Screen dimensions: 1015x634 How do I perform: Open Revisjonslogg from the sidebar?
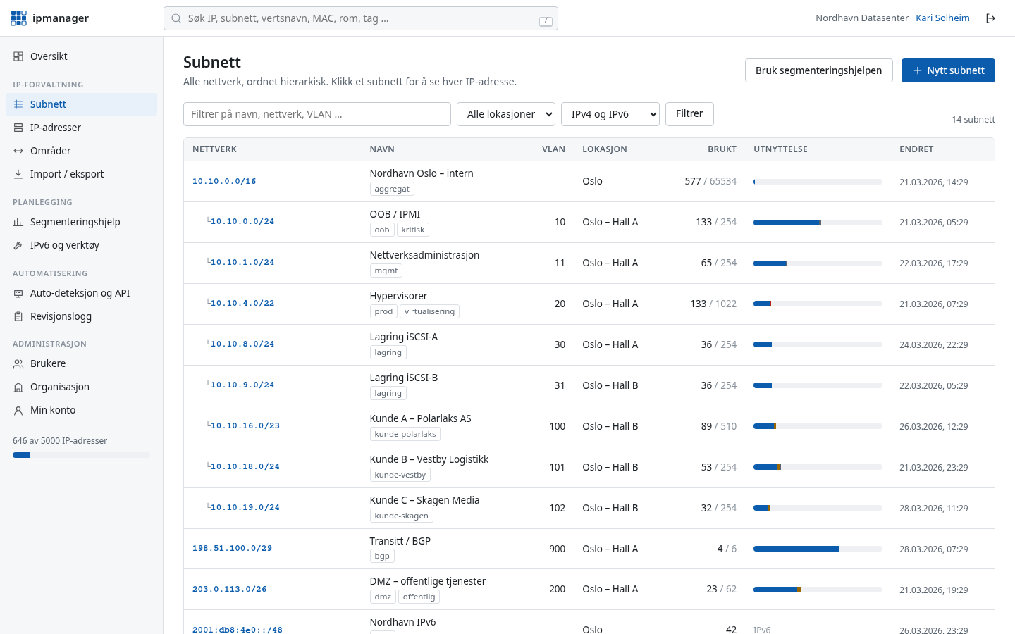click(x=81, y=316)
